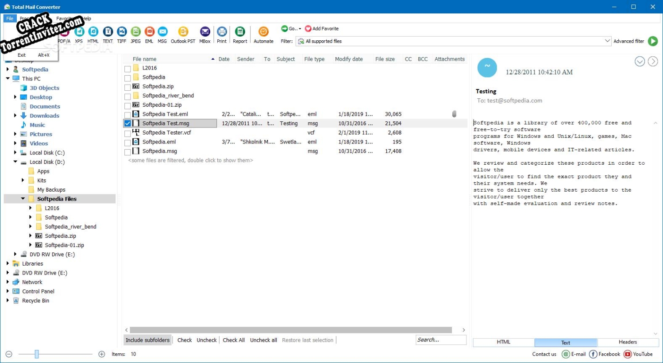Open the Report tool icon
The height and width of the screenshot is (363, 663).
coord(240,32)
